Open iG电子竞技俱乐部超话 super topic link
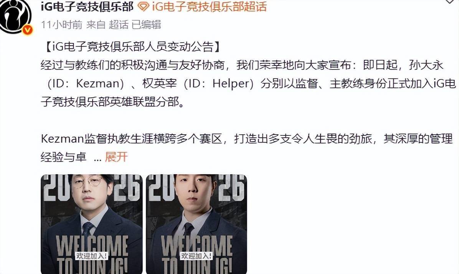This screenshot has width=459, height=274. click(x=209, y=7)
